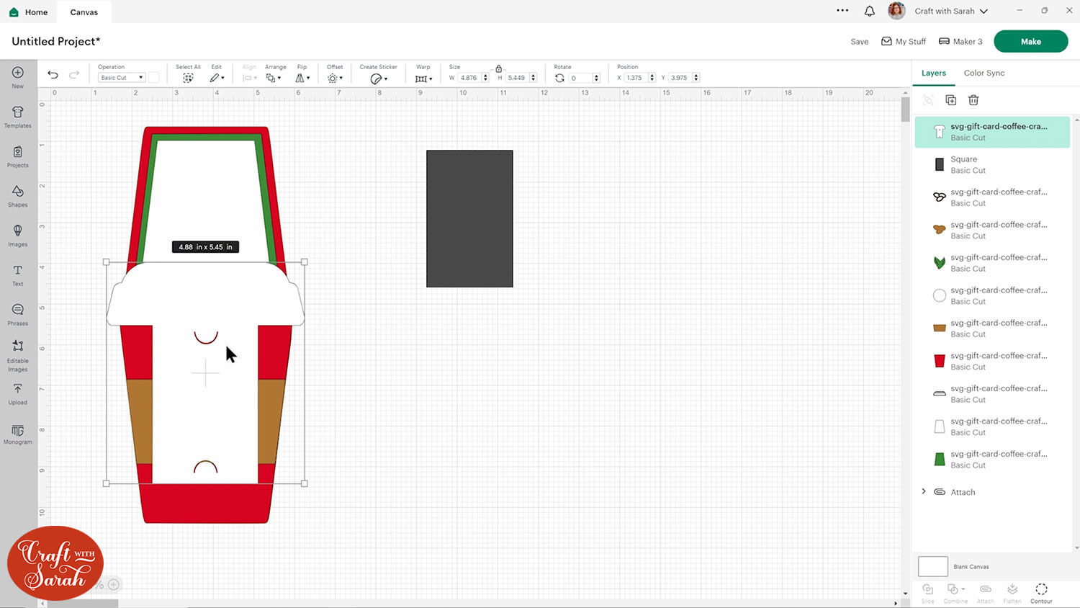This screenshot has height=608, width=1080.
Task: Go to the Home tab
Action: (29, 12)
